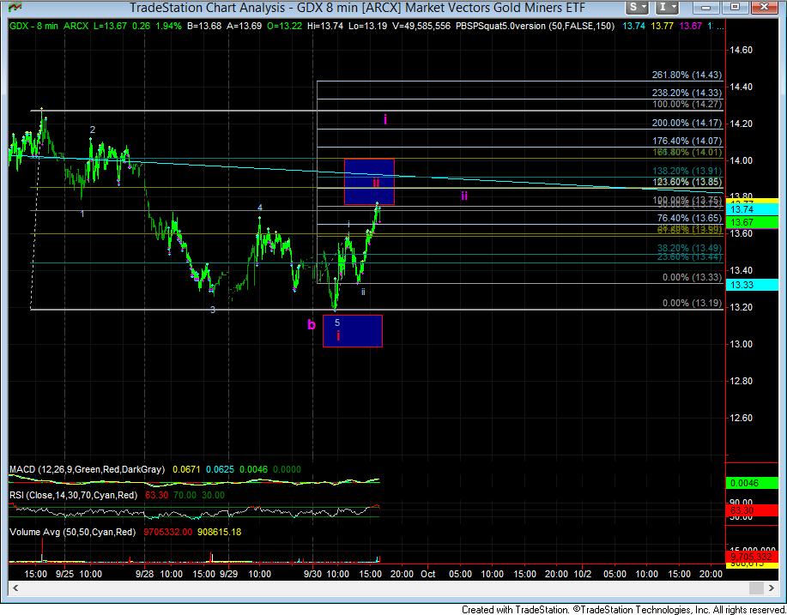Screen dimensions: 787x615
Task: Click the '0.00% (13.19)' Fibonacci label
Action: [692, 303]
